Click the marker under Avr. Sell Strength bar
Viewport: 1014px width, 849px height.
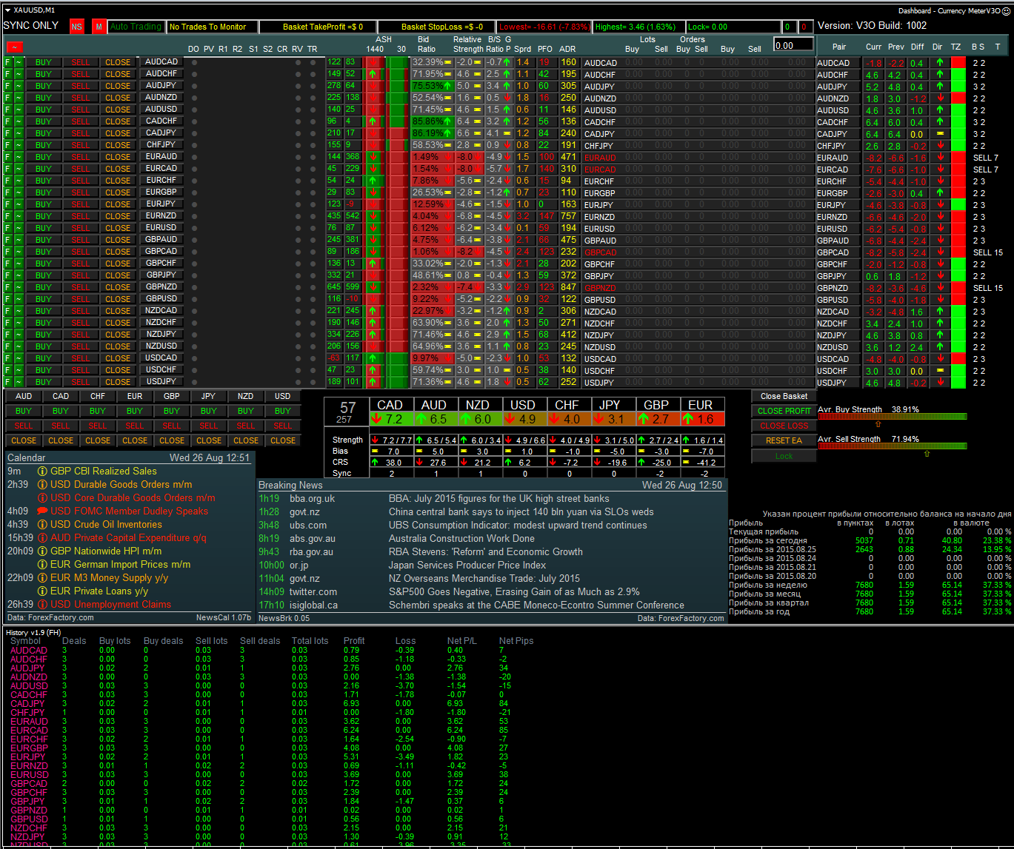tap(927, 454)
